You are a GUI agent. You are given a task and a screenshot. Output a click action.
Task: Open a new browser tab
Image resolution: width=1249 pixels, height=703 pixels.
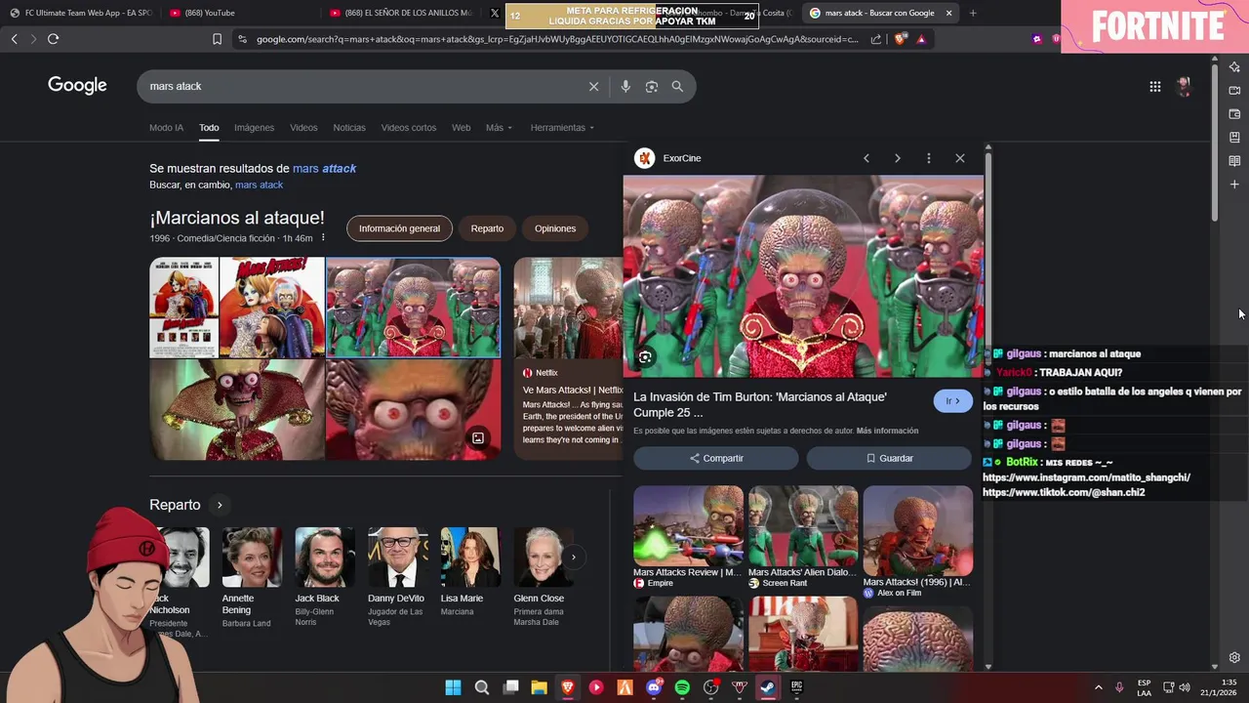[973, 13]
